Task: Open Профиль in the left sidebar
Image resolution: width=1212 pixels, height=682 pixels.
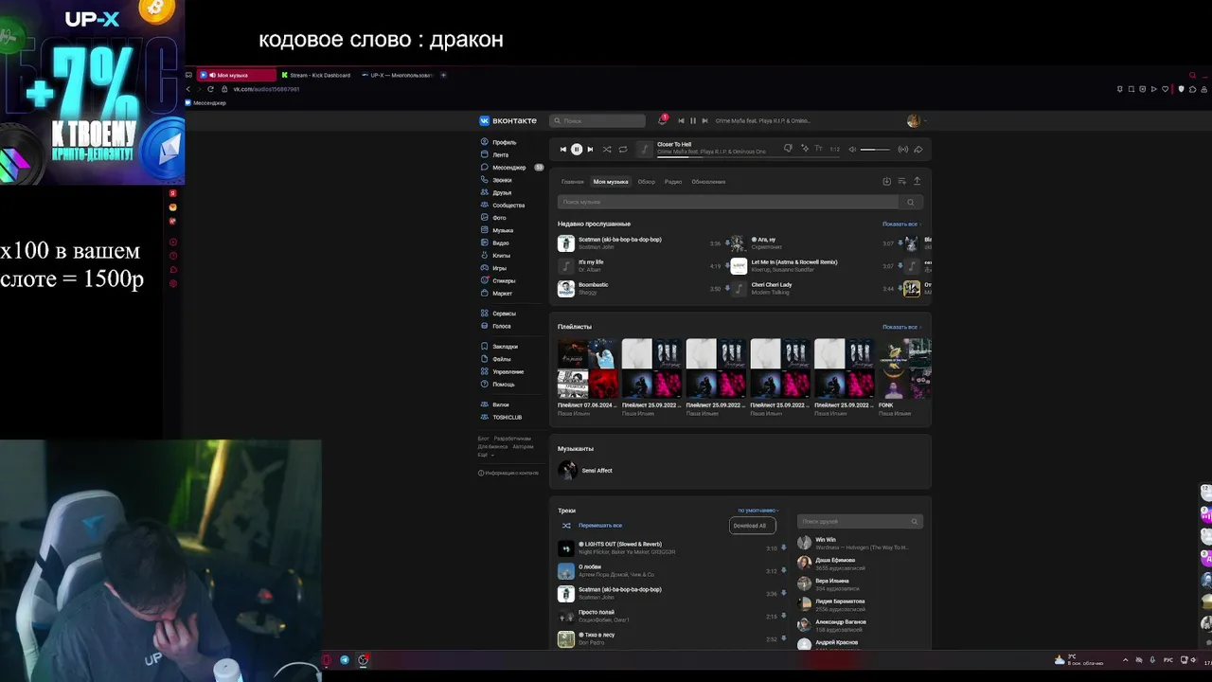Action: [504, 142]
